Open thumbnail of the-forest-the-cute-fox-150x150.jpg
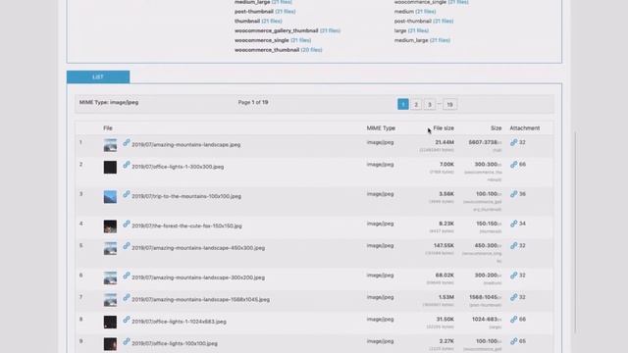Image resolution: width=628 pixels, height=353 pixels. coord(110,227)
